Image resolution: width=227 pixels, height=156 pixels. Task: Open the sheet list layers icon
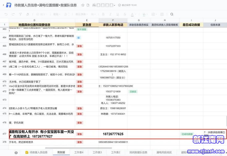tap(16, 153)
